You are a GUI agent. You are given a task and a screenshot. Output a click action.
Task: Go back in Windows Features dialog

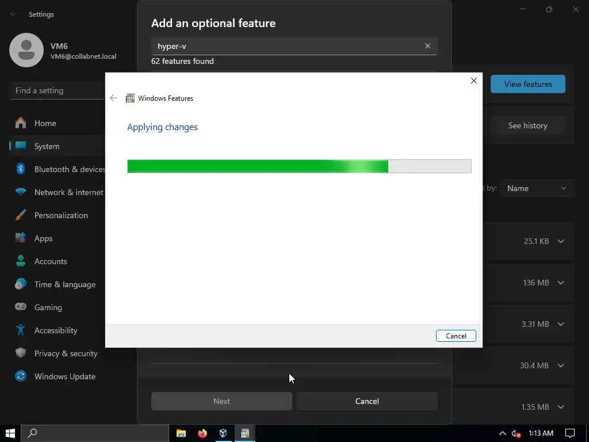click(113, 98)
